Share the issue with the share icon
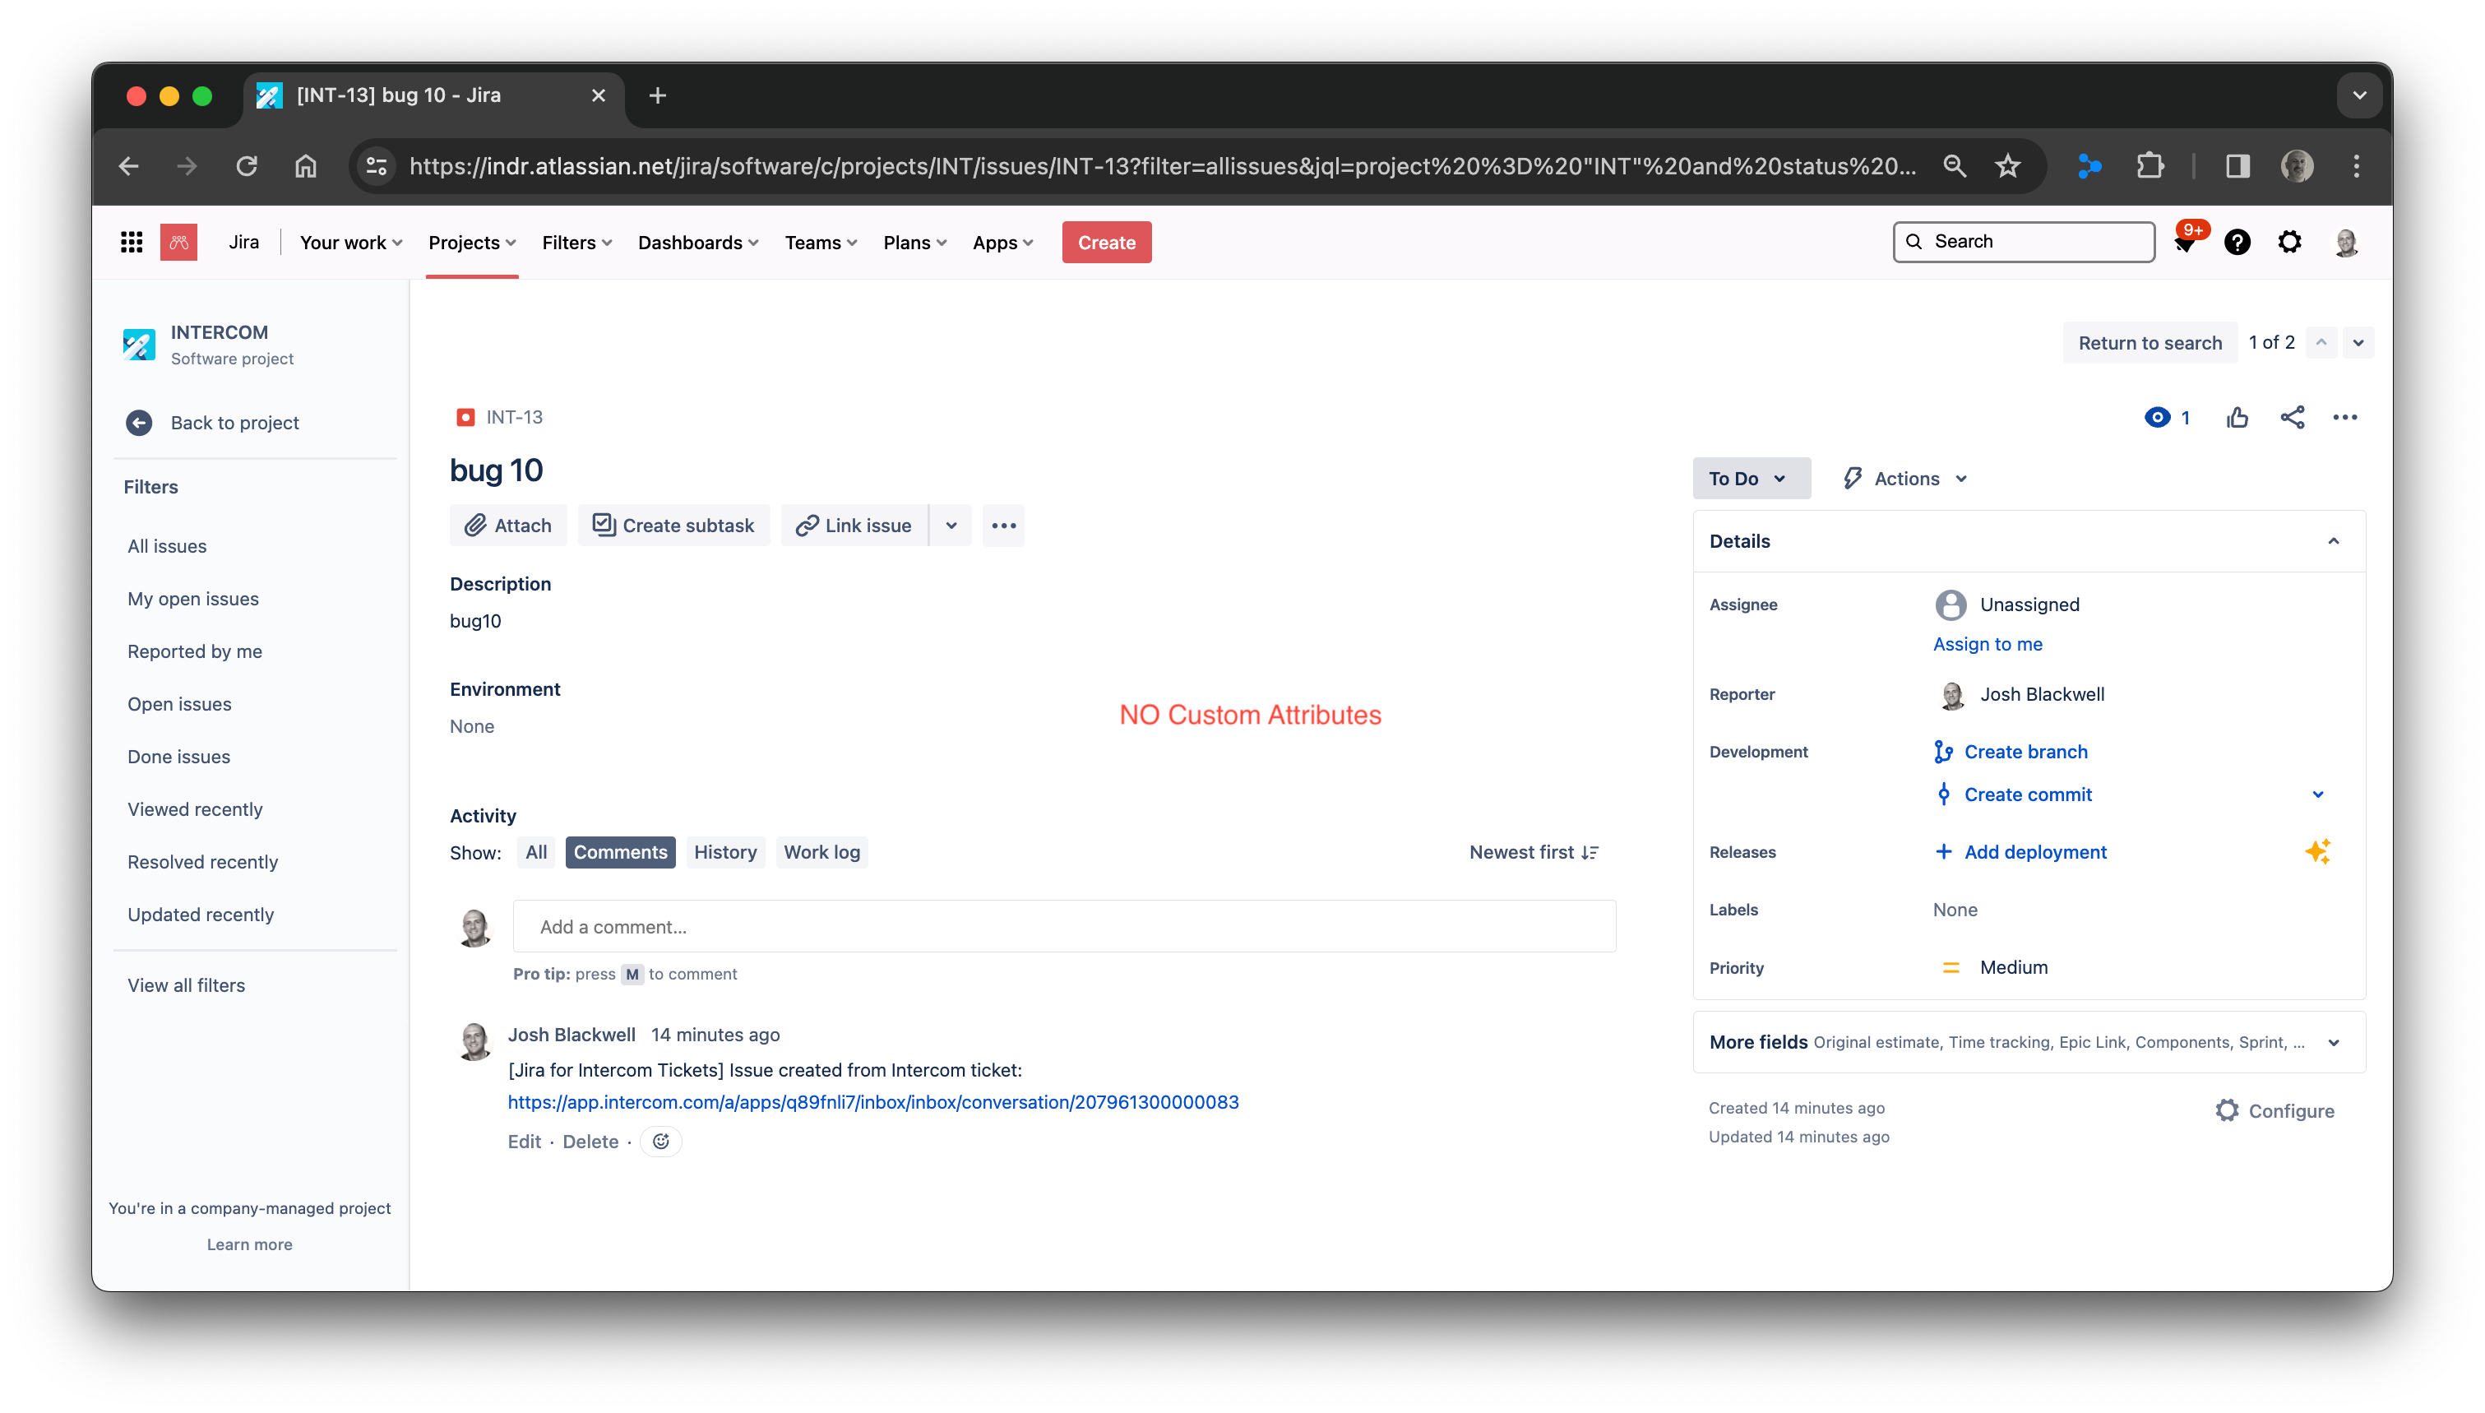This screenshot has height=1413, width=2485. pos(2292,417)
